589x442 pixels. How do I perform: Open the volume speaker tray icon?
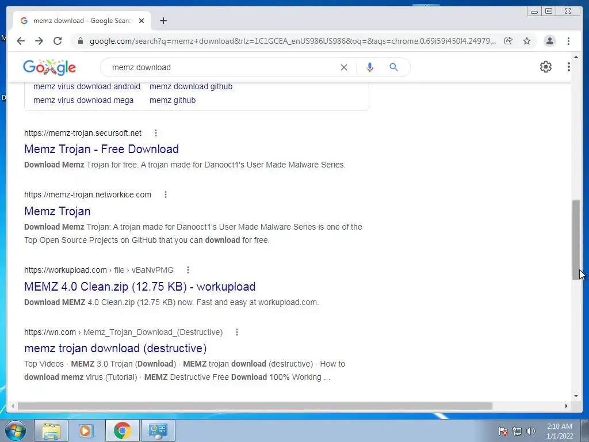(x=531, y=431)
